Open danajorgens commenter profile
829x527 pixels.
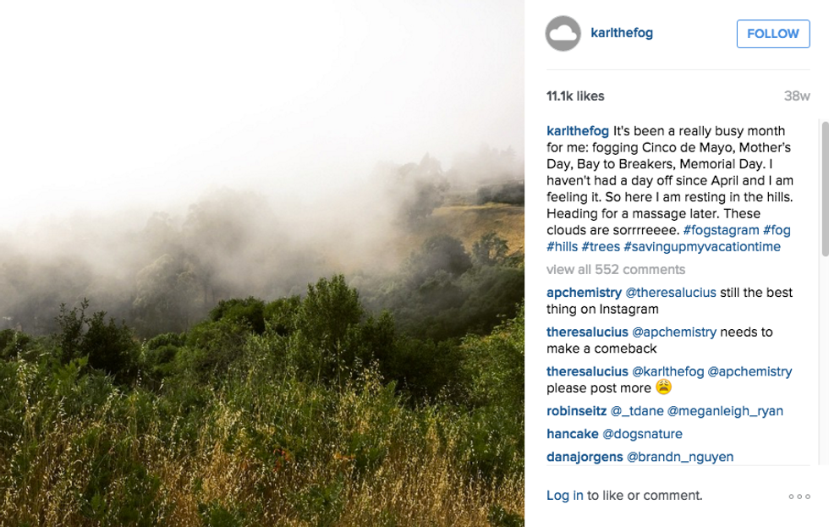point(585,457)
